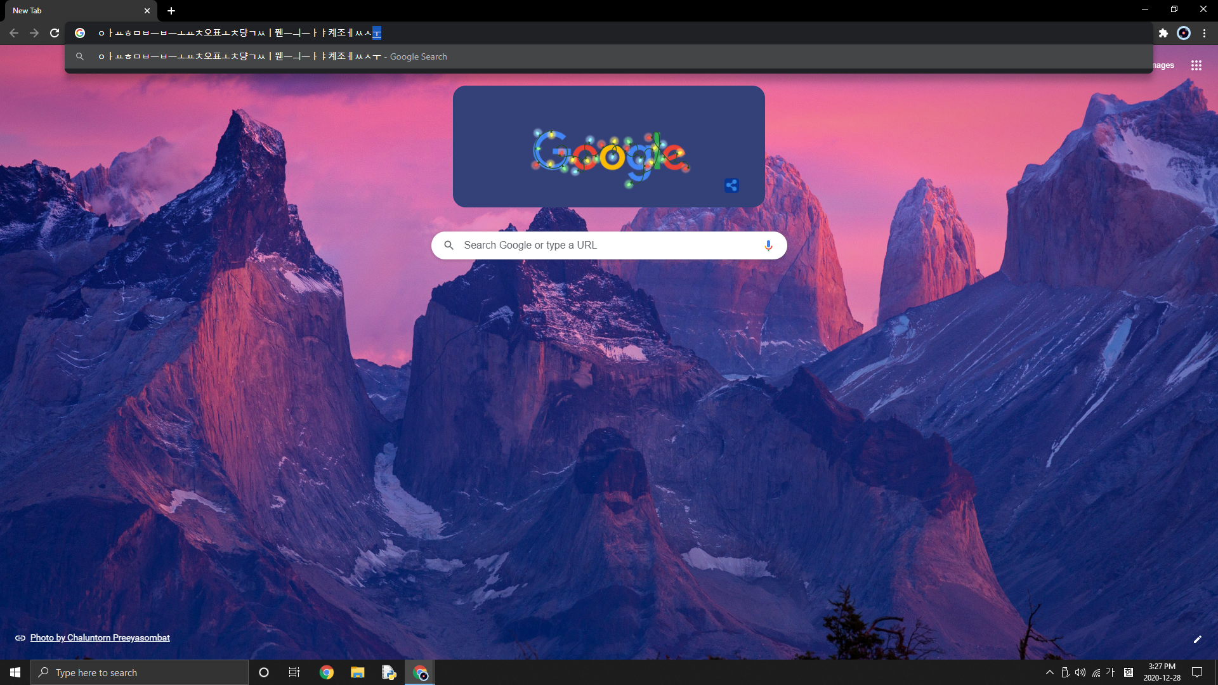The height and width of the screenshot is (685, 1218).
Task: Open File Explorer from the taskbar
Action: tap(357, 672)
